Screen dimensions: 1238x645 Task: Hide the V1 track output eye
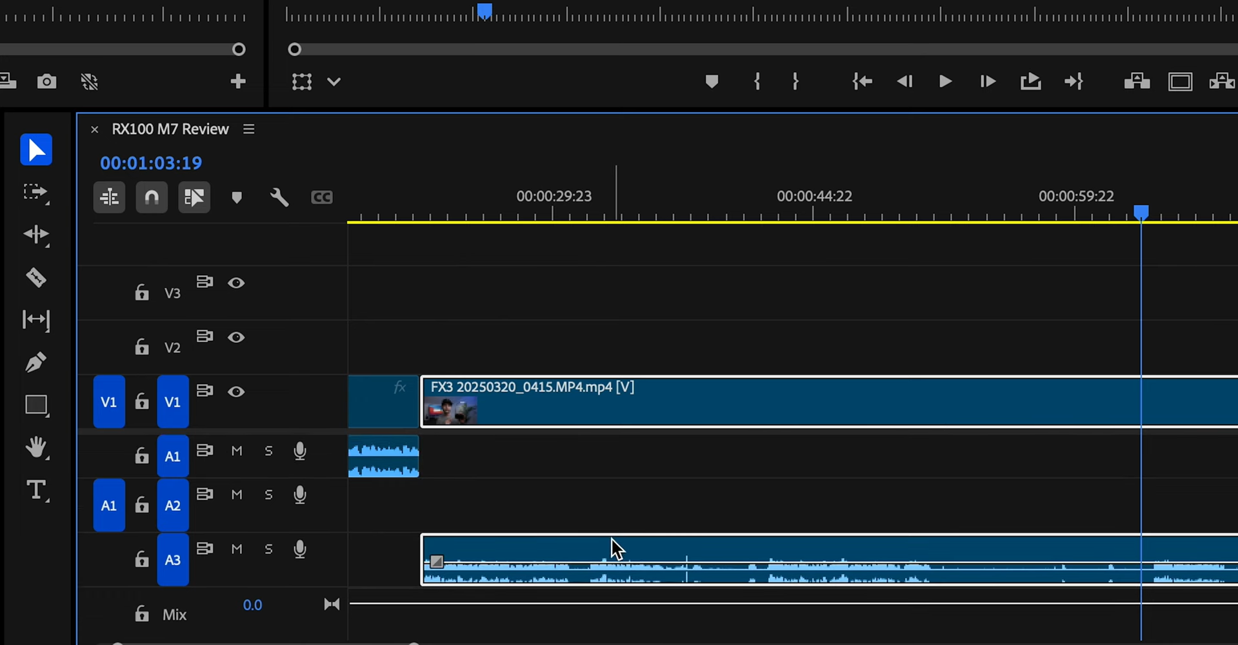[237, 391]
